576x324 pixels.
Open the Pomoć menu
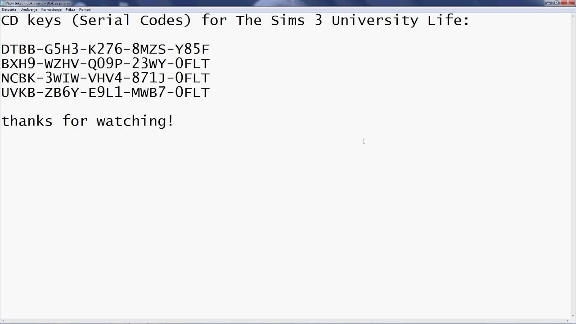pos(85,9)
